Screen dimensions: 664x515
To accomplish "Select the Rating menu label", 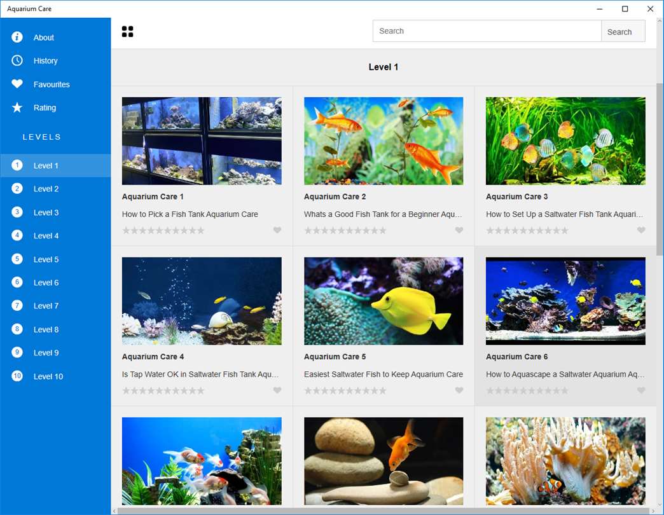I will point(45,107).
